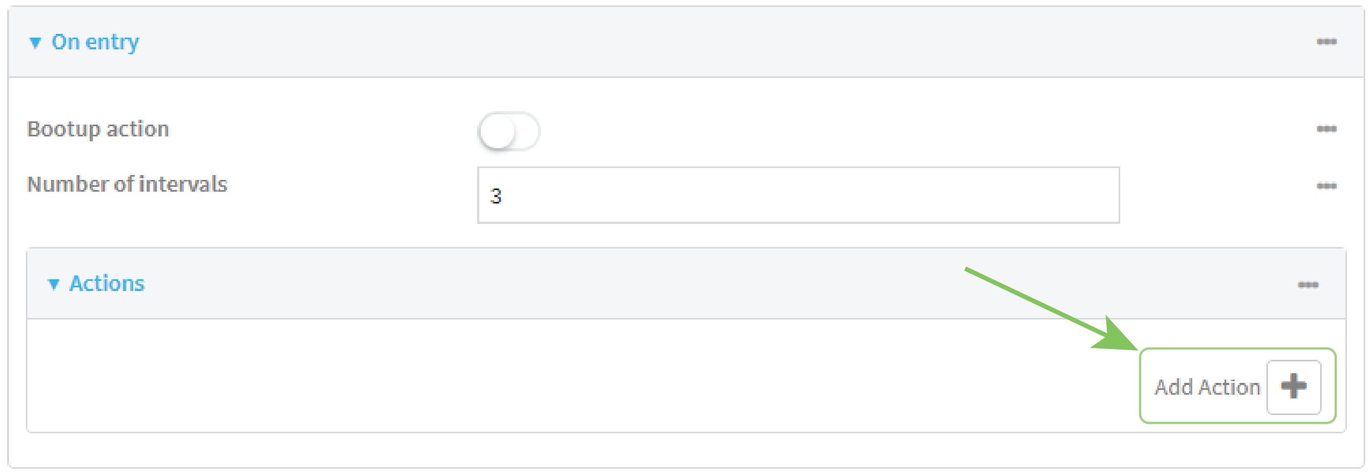
Task: Enable the Bootup action toggle
Action: [x=509, y=131]
